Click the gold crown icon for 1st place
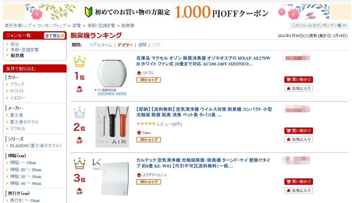Screen dimensions: 352x203 pos(79,62)
